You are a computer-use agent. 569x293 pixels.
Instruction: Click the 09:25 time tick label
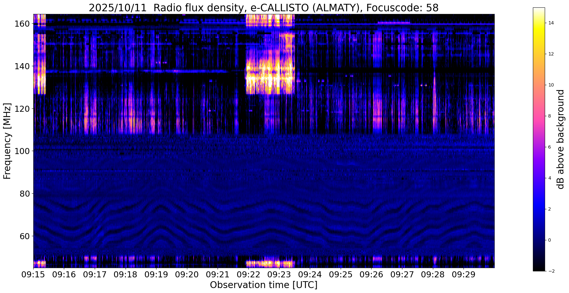click(x=341, y=275)
